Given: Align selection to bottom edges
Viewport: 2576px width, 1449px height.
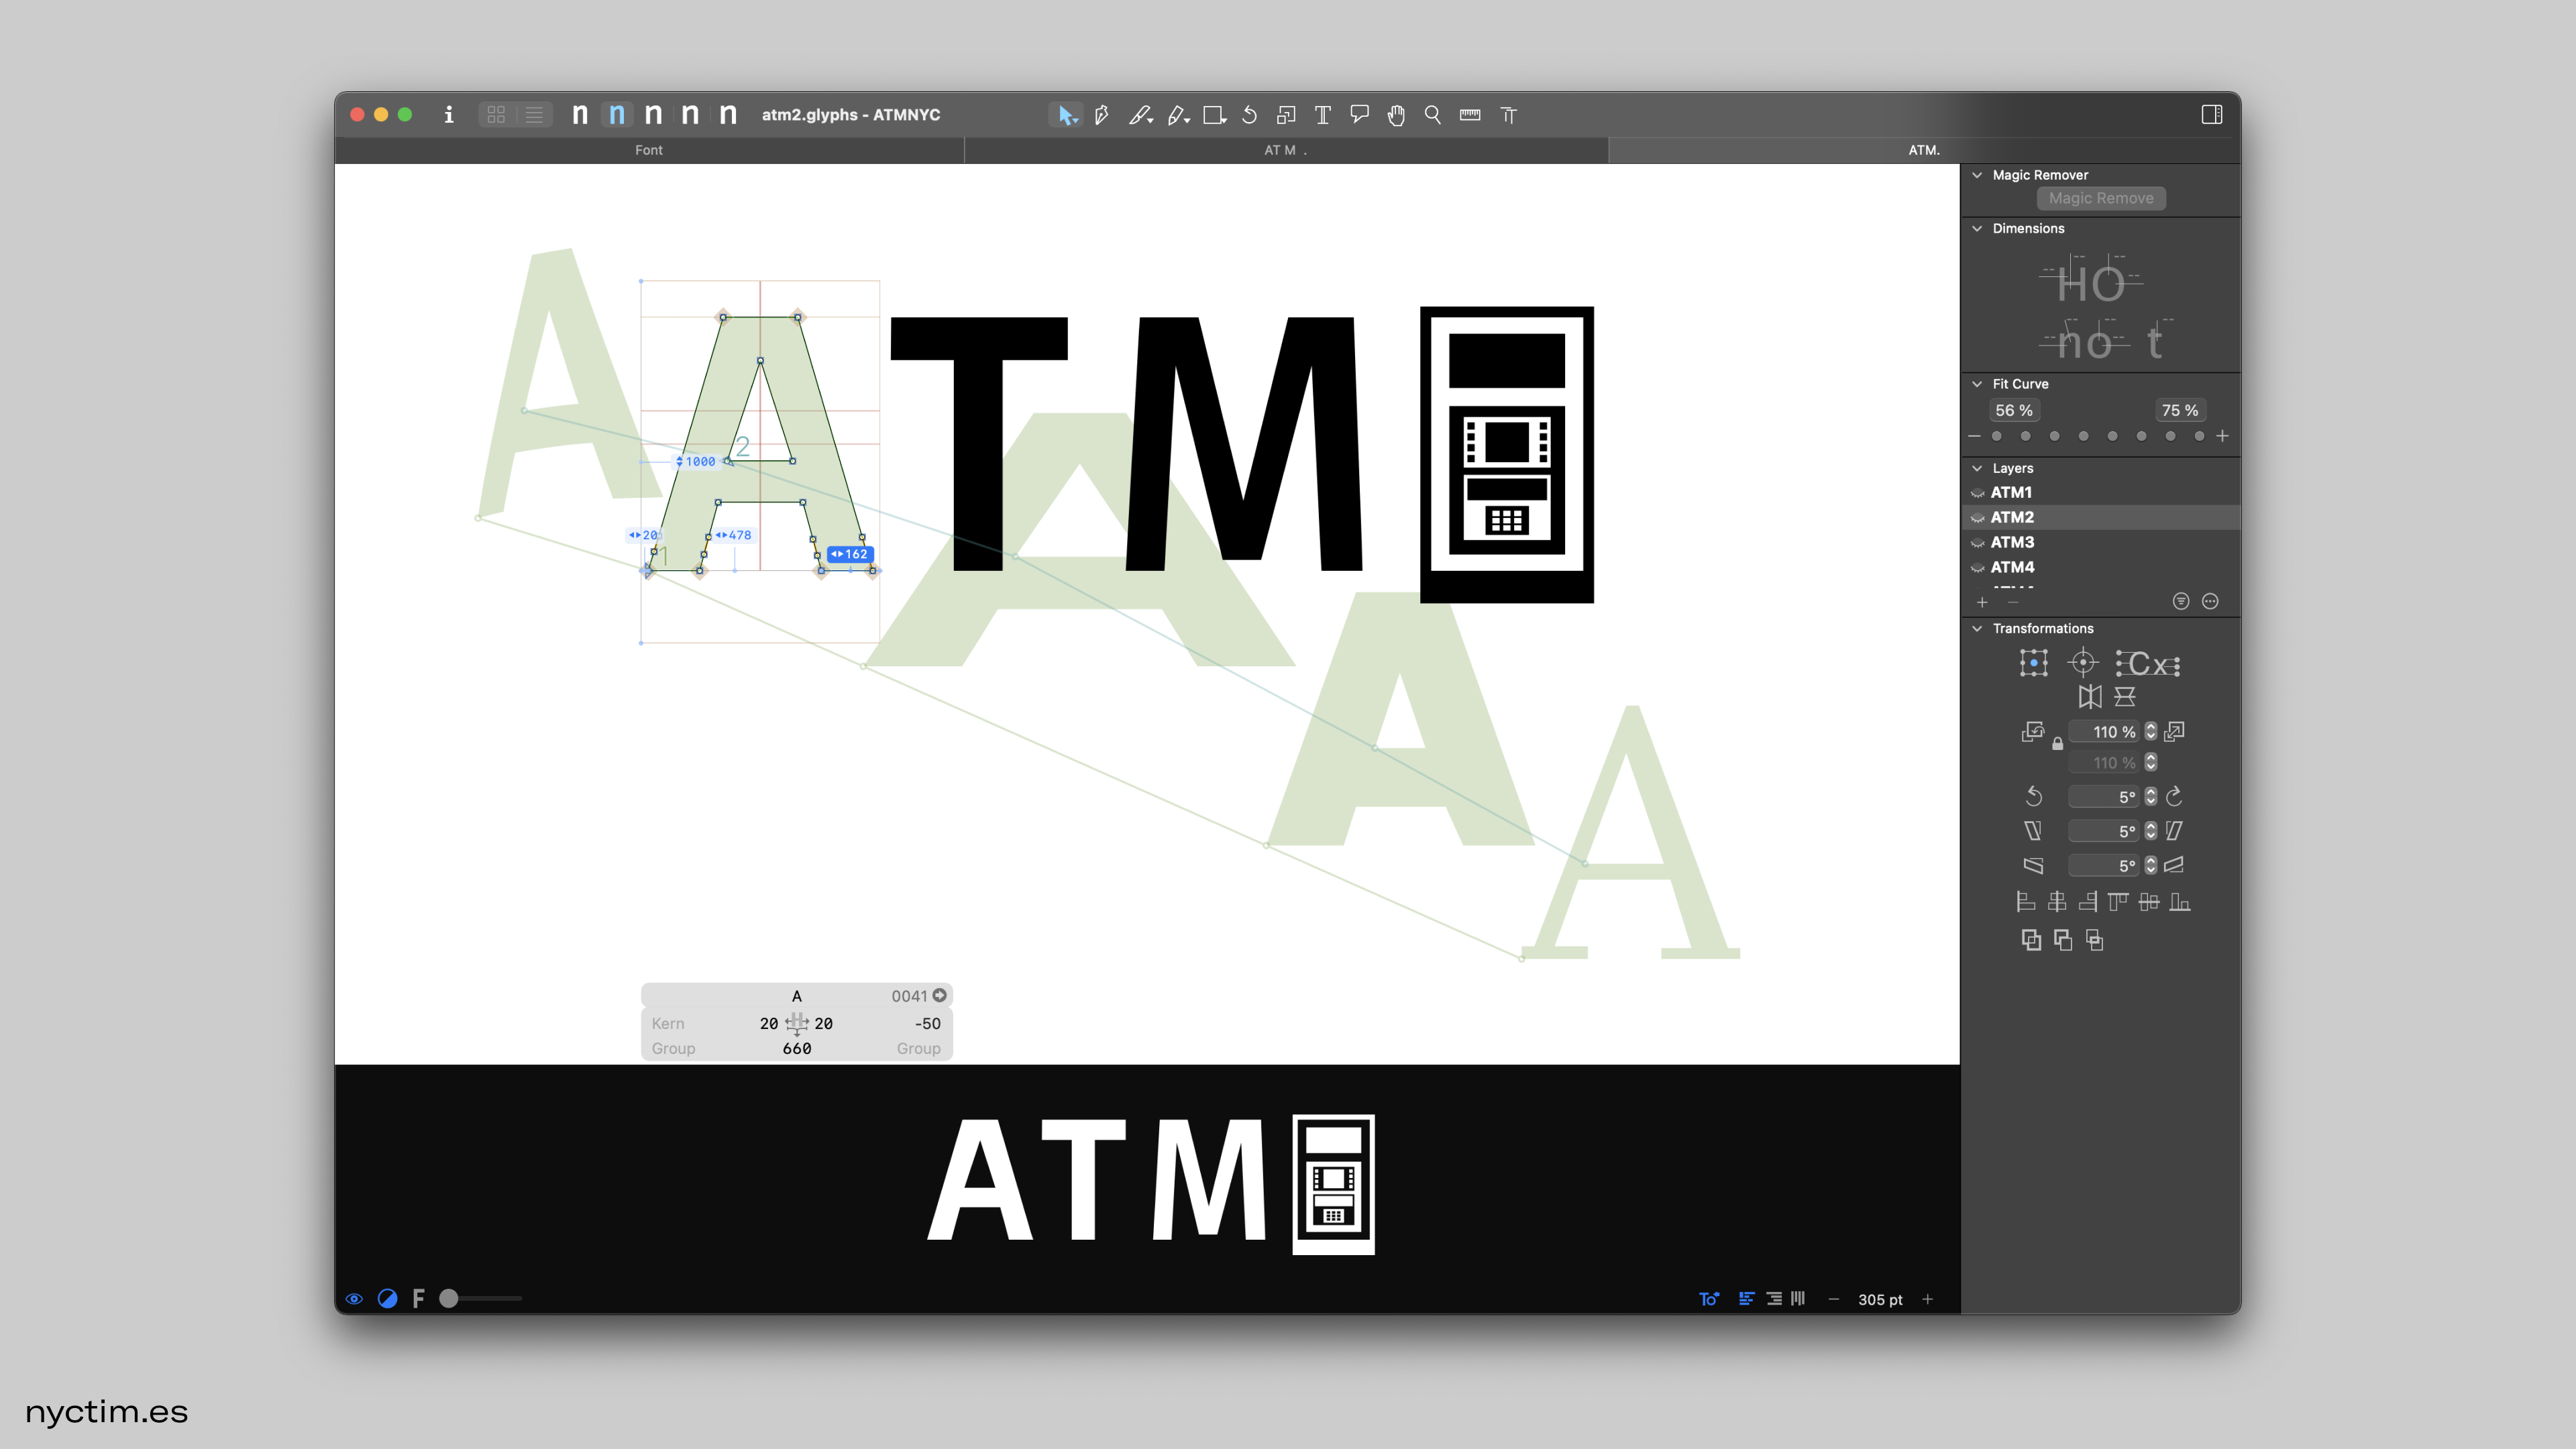Looking at the screenshot, I should point(2180,902).
